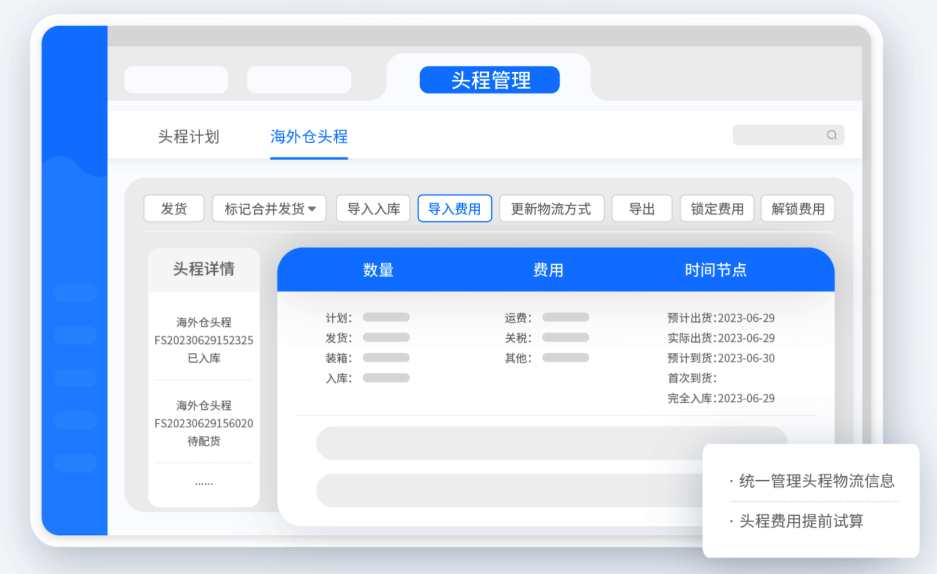The height and width of the screenshot is (574, 937).
Task: Expand the truncated list under 头程详情
Action: 203,482
